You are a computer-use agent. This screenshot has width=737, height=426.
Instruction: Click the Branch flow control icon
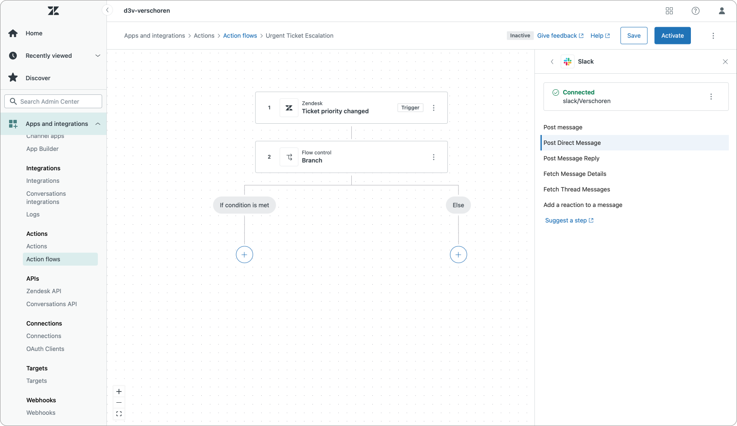tap(289, 157)
